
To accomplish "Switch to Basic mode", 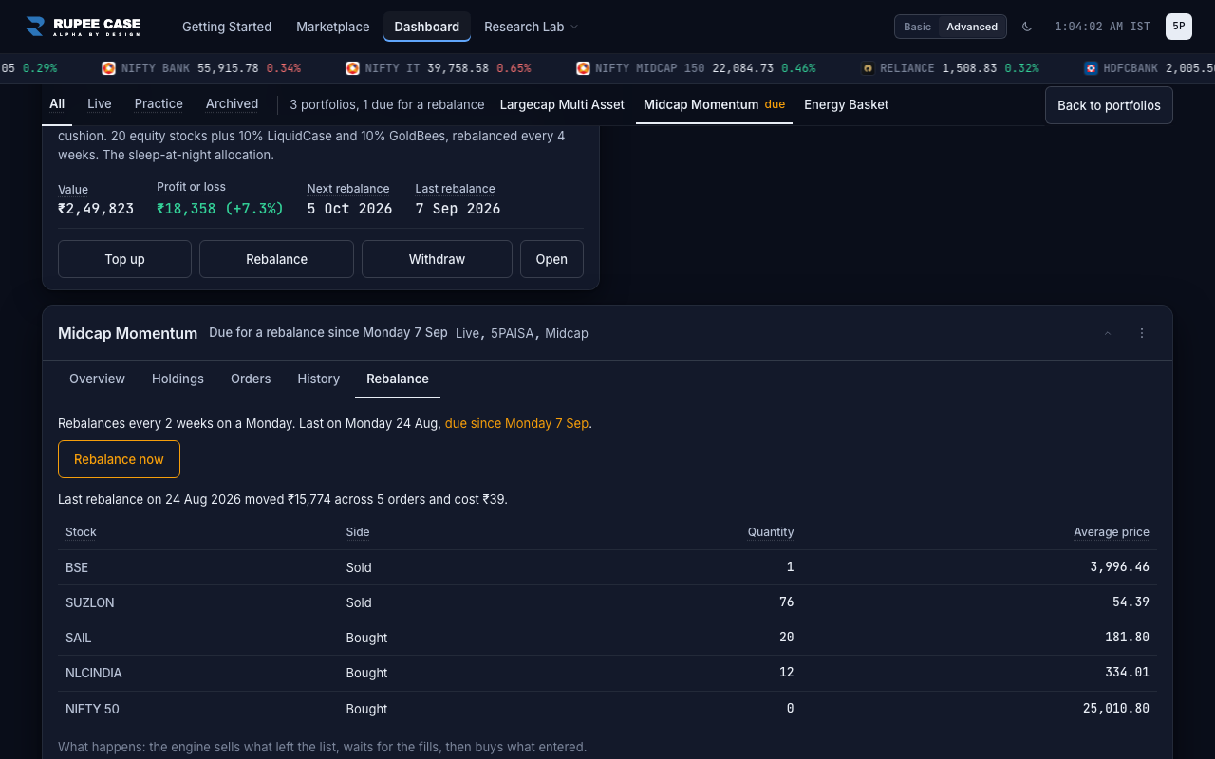I will pyautogui.click(x=917, y=27).
